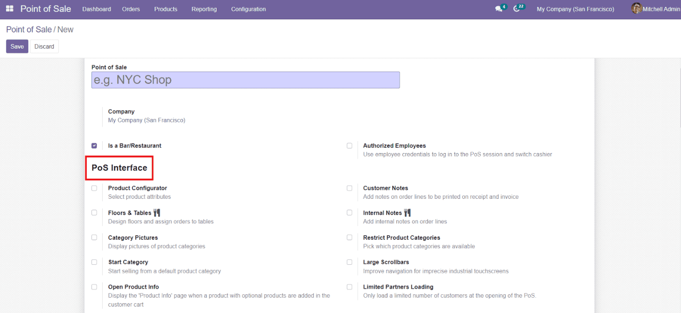This screenshot has height=313, width=681.
Task: Click the Mitchell Admin profile avatar
Action: tap(636, 8)
